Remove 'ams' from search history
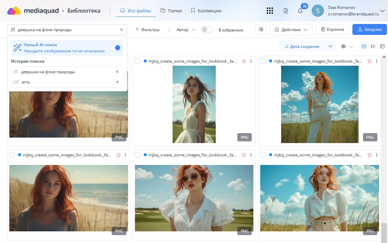The image size is (388, 243). [x=117, y=82]
